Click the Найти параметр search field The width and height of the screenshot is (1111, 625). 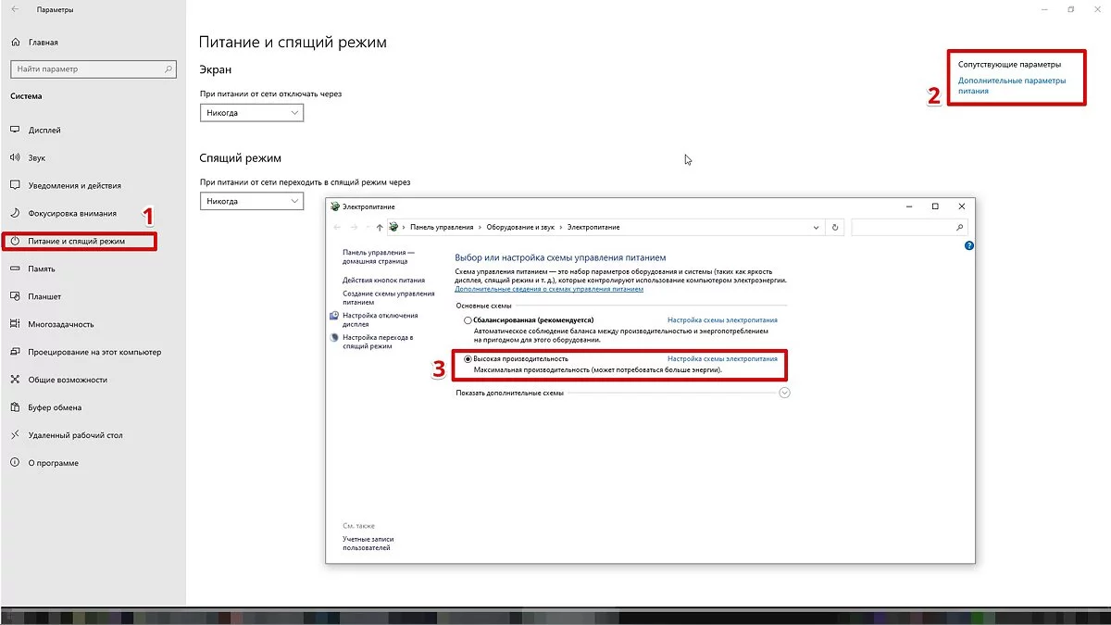coord(88,69)
